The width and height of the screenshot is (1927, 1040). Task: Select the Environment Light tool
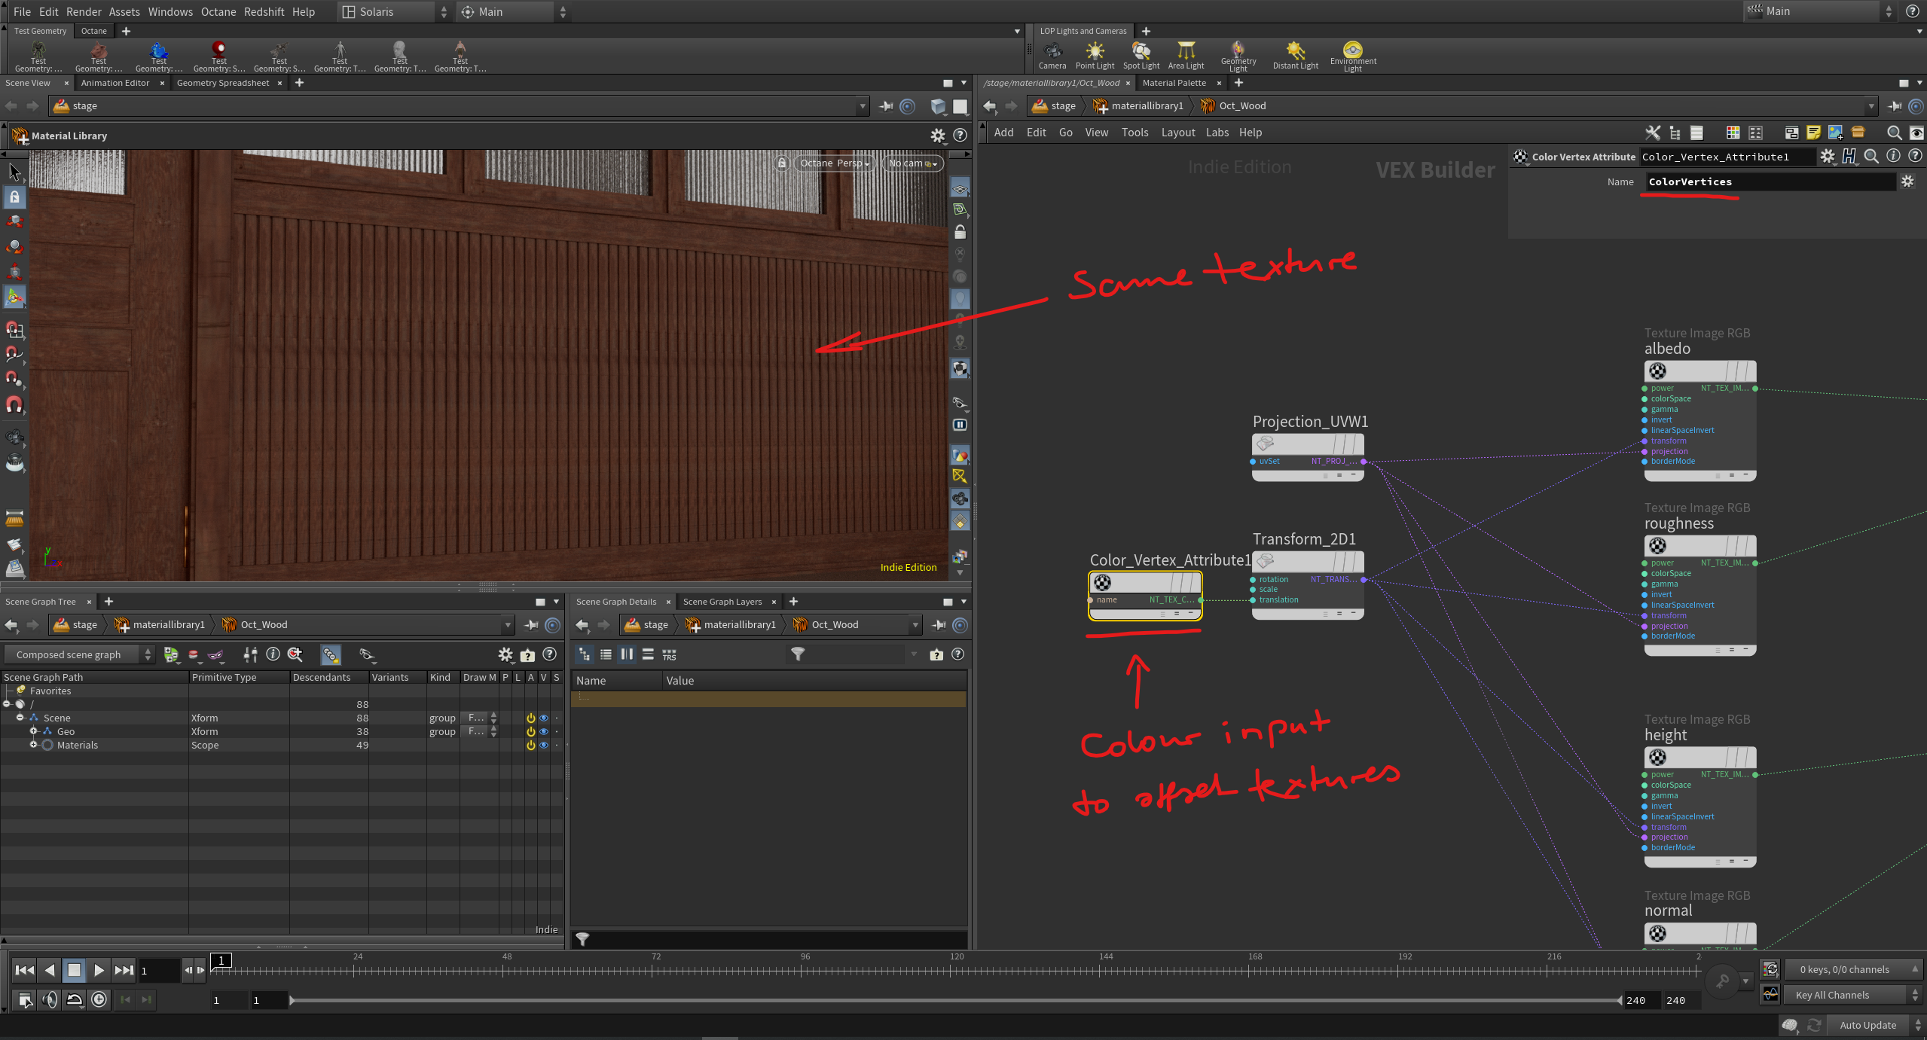coord(1352,54)
